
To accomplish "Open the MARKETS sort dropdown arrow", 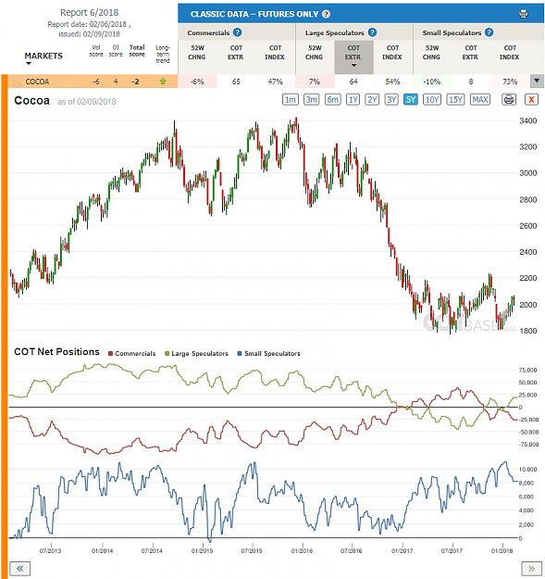I will pos(29,64).
